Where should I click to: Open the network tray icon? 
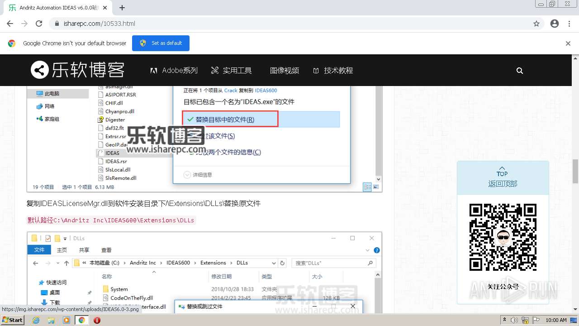pos(526,320)
